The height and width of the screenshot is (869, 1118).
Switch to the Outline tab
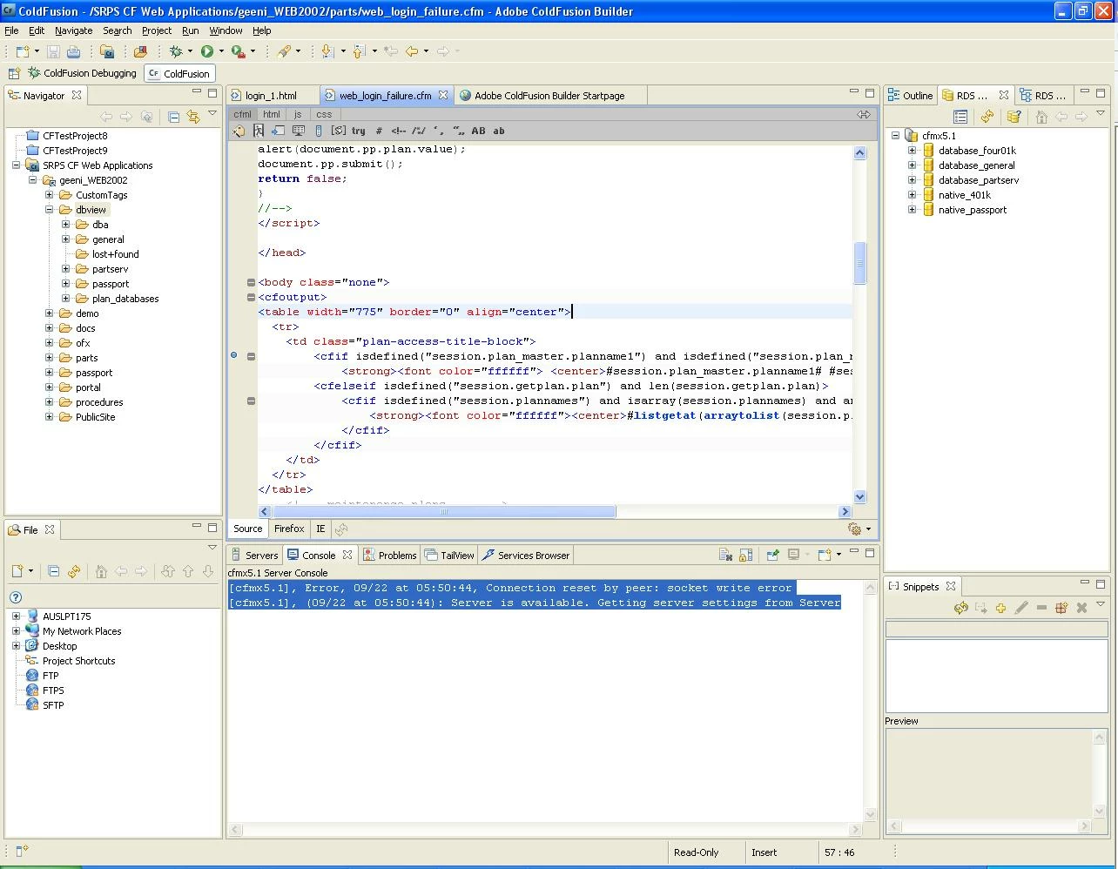click(x=910, y=96)
